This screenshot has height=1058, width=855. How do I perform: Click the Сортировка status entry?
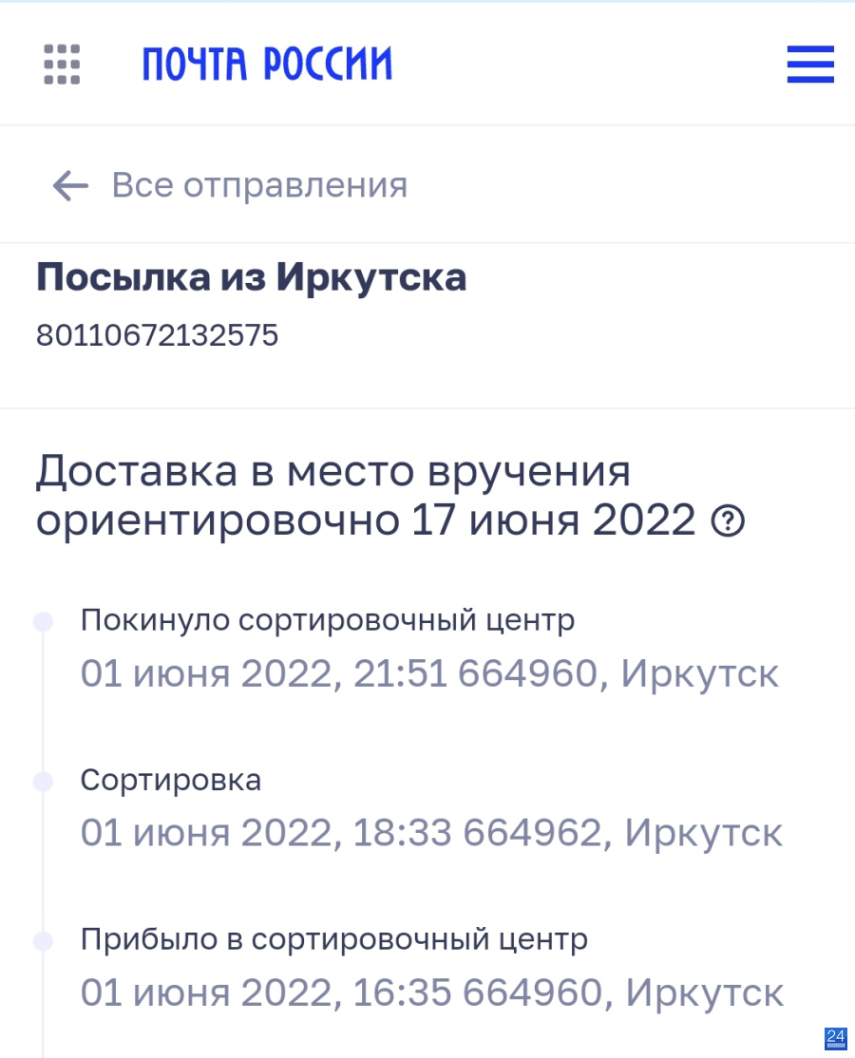tap(171, 781)
